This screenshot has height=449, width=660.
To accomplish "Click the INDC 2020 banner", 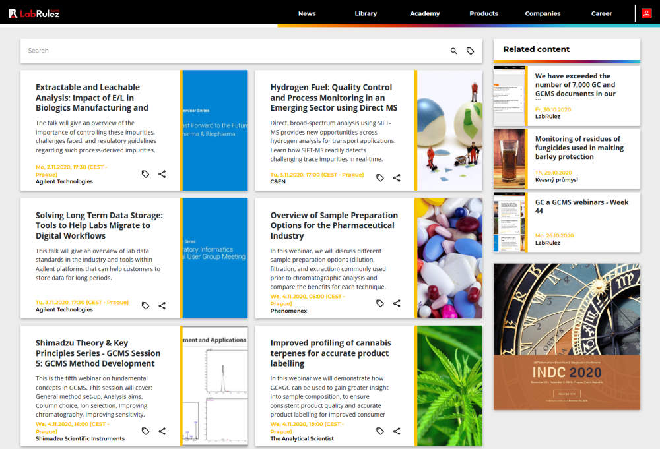I will point(566,337).
